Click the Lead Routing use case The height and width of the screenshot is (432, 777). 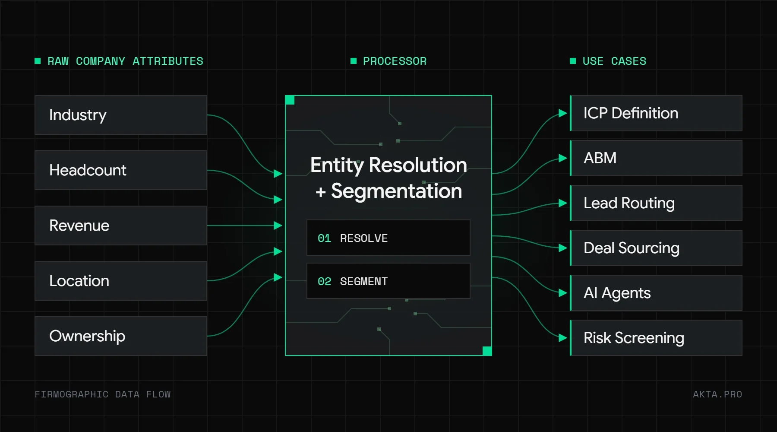coord(656,203)
